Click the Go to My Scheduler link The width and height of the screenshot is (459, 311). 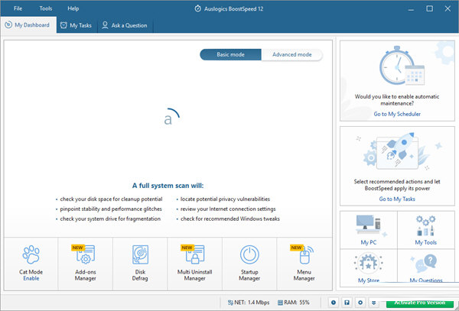(396, 113)
